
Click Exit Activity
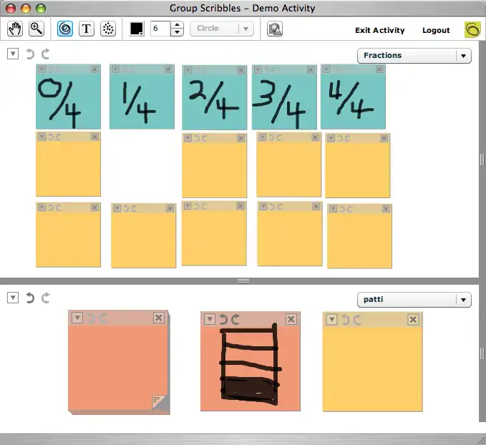point(379,30)
